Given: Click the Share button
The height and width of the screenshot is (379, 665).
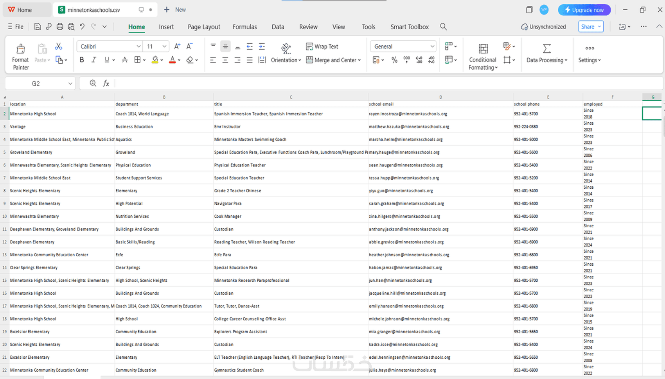Looking at the screenshot, I should point(591,27).
